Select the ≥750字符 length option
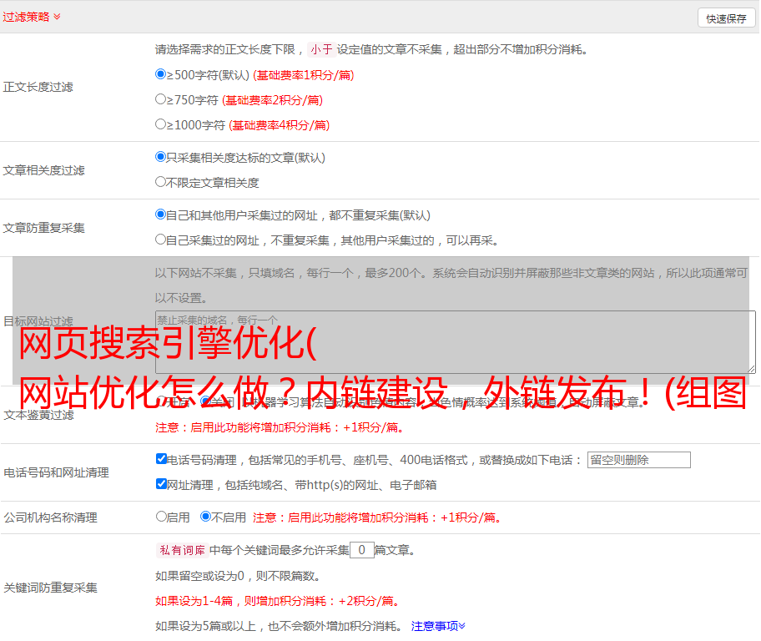The height and width of the screenshot is (641, 761). [160, 99]
